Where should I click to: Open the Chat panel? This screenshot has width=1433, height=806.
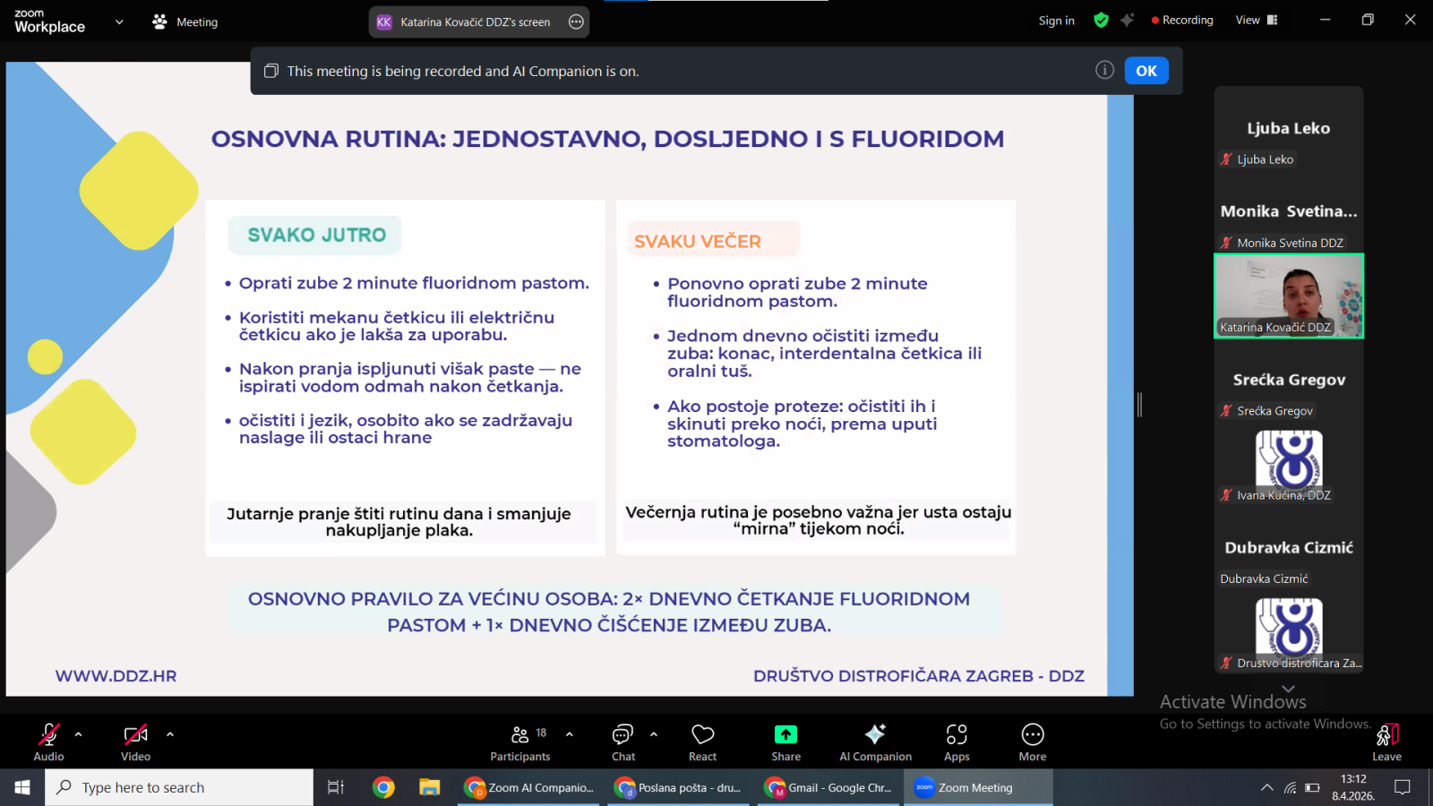pyautogui.click(x=623, y=742)
